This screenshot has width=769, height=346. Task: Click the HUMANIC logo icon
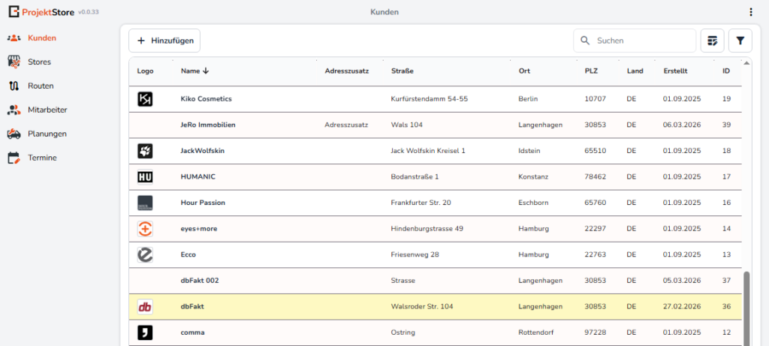pos(145,177)
